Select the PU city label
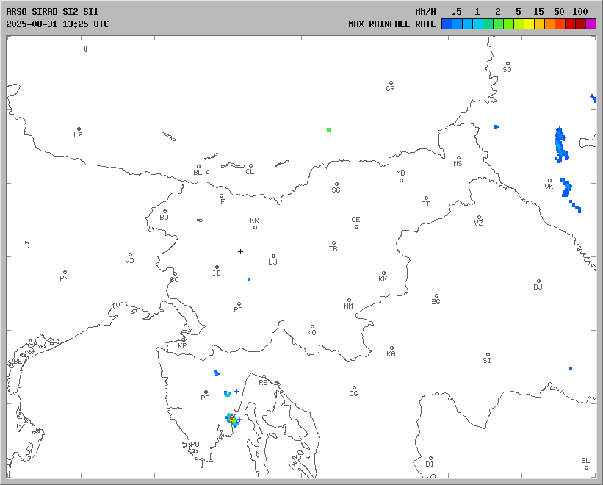603x485 pixels. click(x=195, y=445)
